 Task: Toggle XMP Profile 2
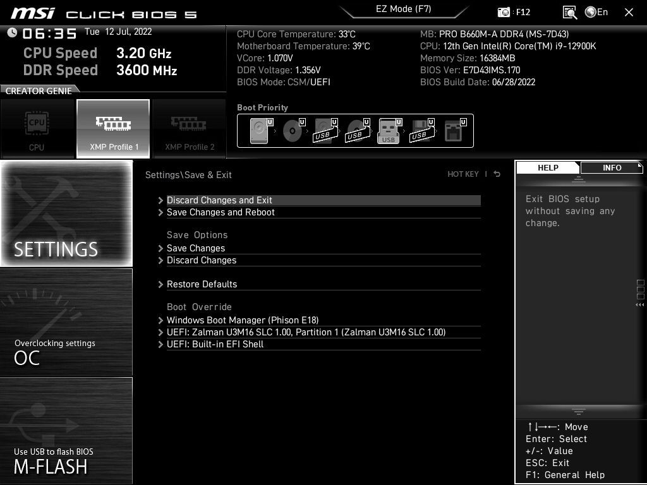click(x=190, y=129)
